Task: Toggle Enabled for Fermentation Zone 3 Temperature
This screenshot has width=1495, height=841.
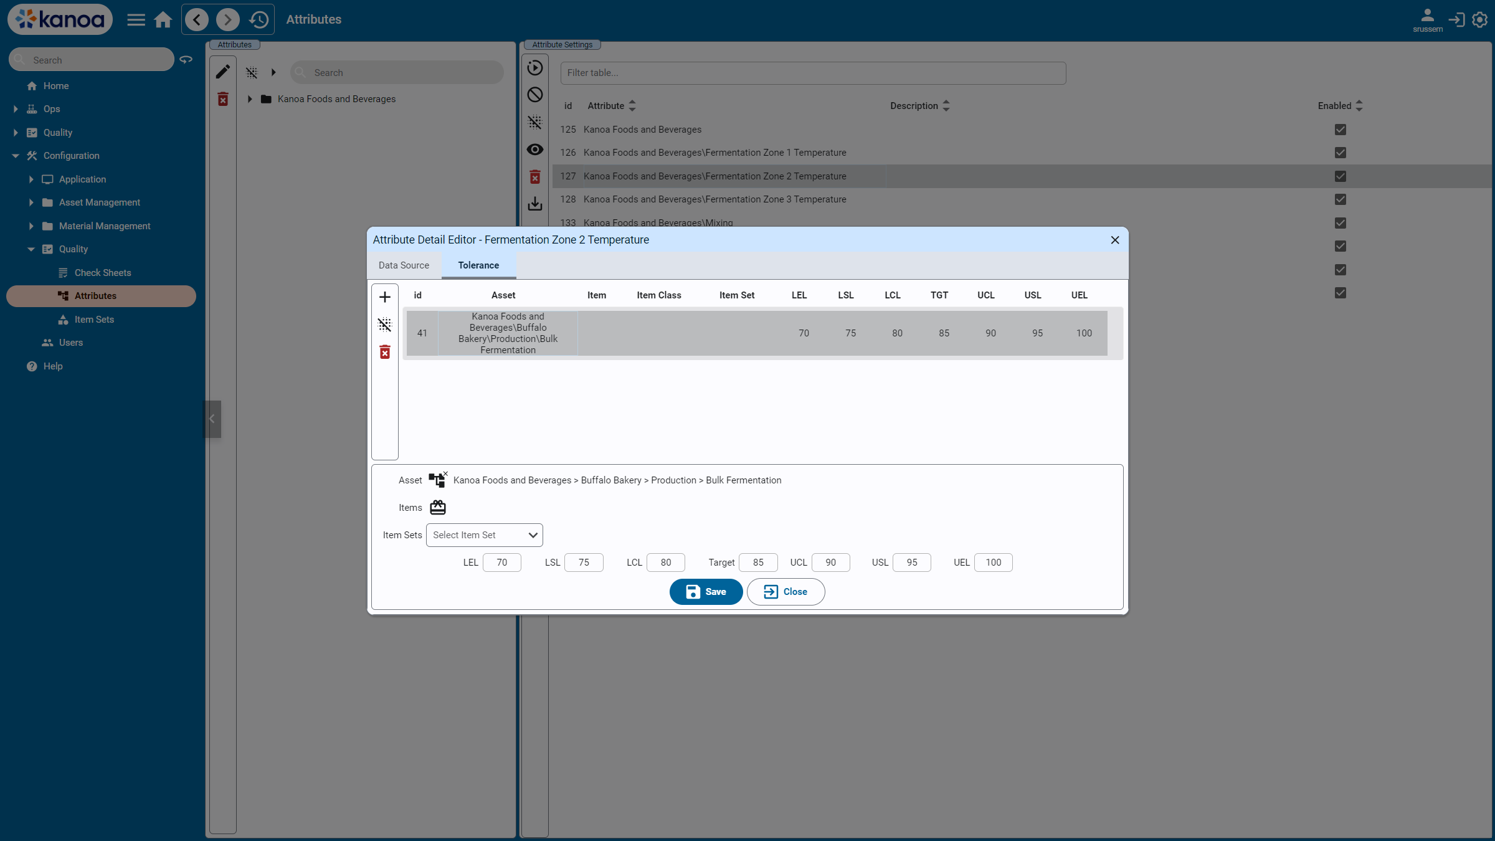Action: 1341,199
